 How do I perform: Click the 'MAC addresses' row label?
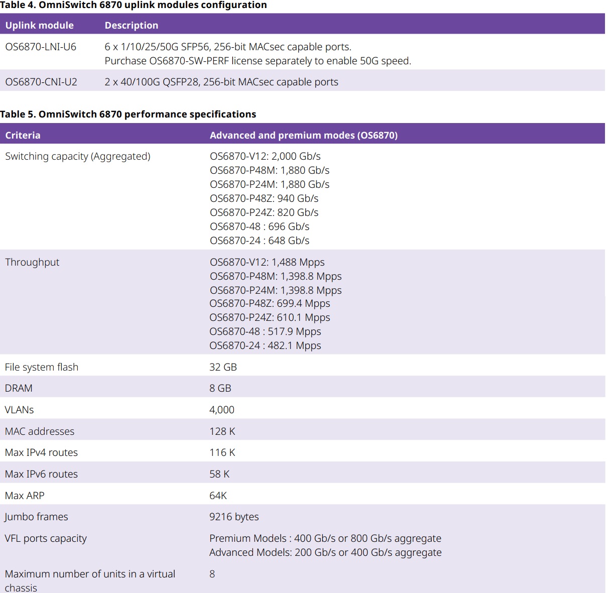(x=40, y=431)
